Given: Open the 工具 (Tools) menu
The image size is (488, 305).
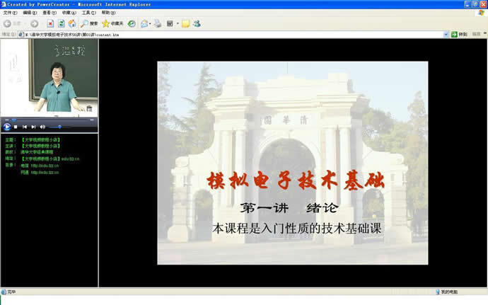Looking at the screenshot, I should pos(88,13).
